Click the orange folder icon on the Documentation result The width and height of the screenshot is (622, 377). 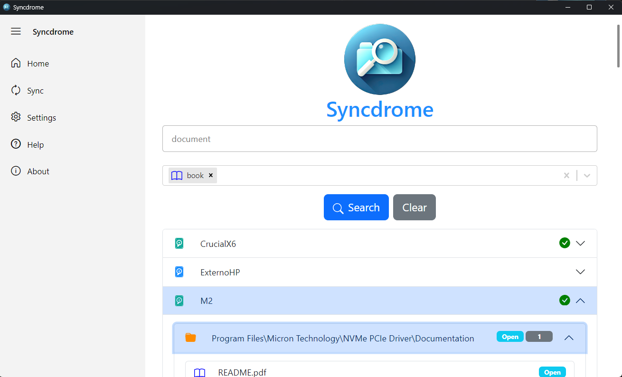coord(191,338)
